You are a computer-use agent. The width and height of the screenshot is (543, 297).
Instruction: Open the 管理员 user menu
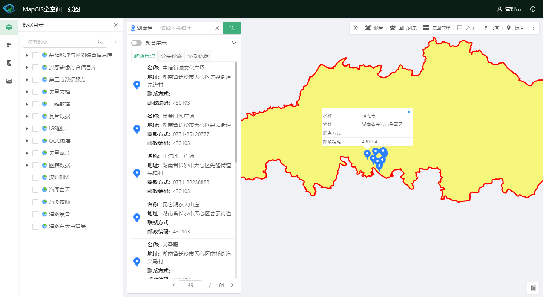509,9
